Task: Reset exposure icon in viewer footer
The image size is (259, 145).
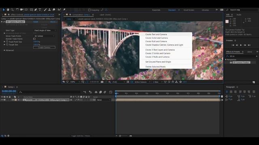Action: pyautogui.click(x=180, y=82)
